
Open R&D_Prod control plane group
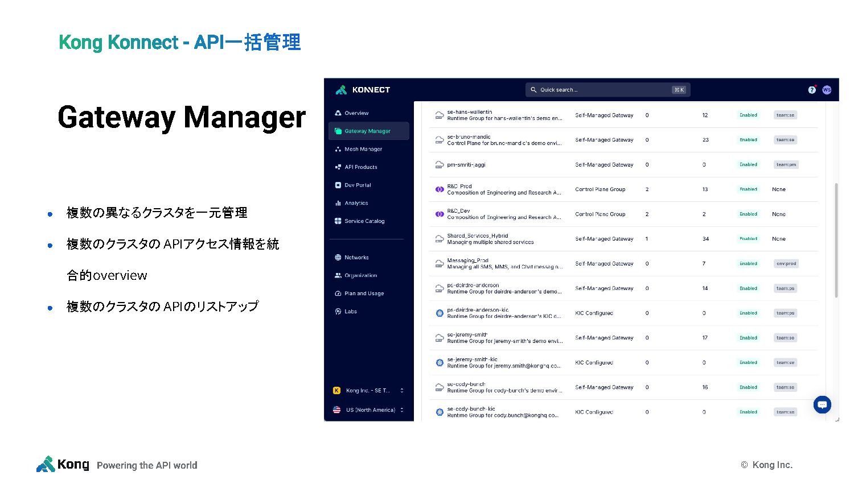click(623, 189)
